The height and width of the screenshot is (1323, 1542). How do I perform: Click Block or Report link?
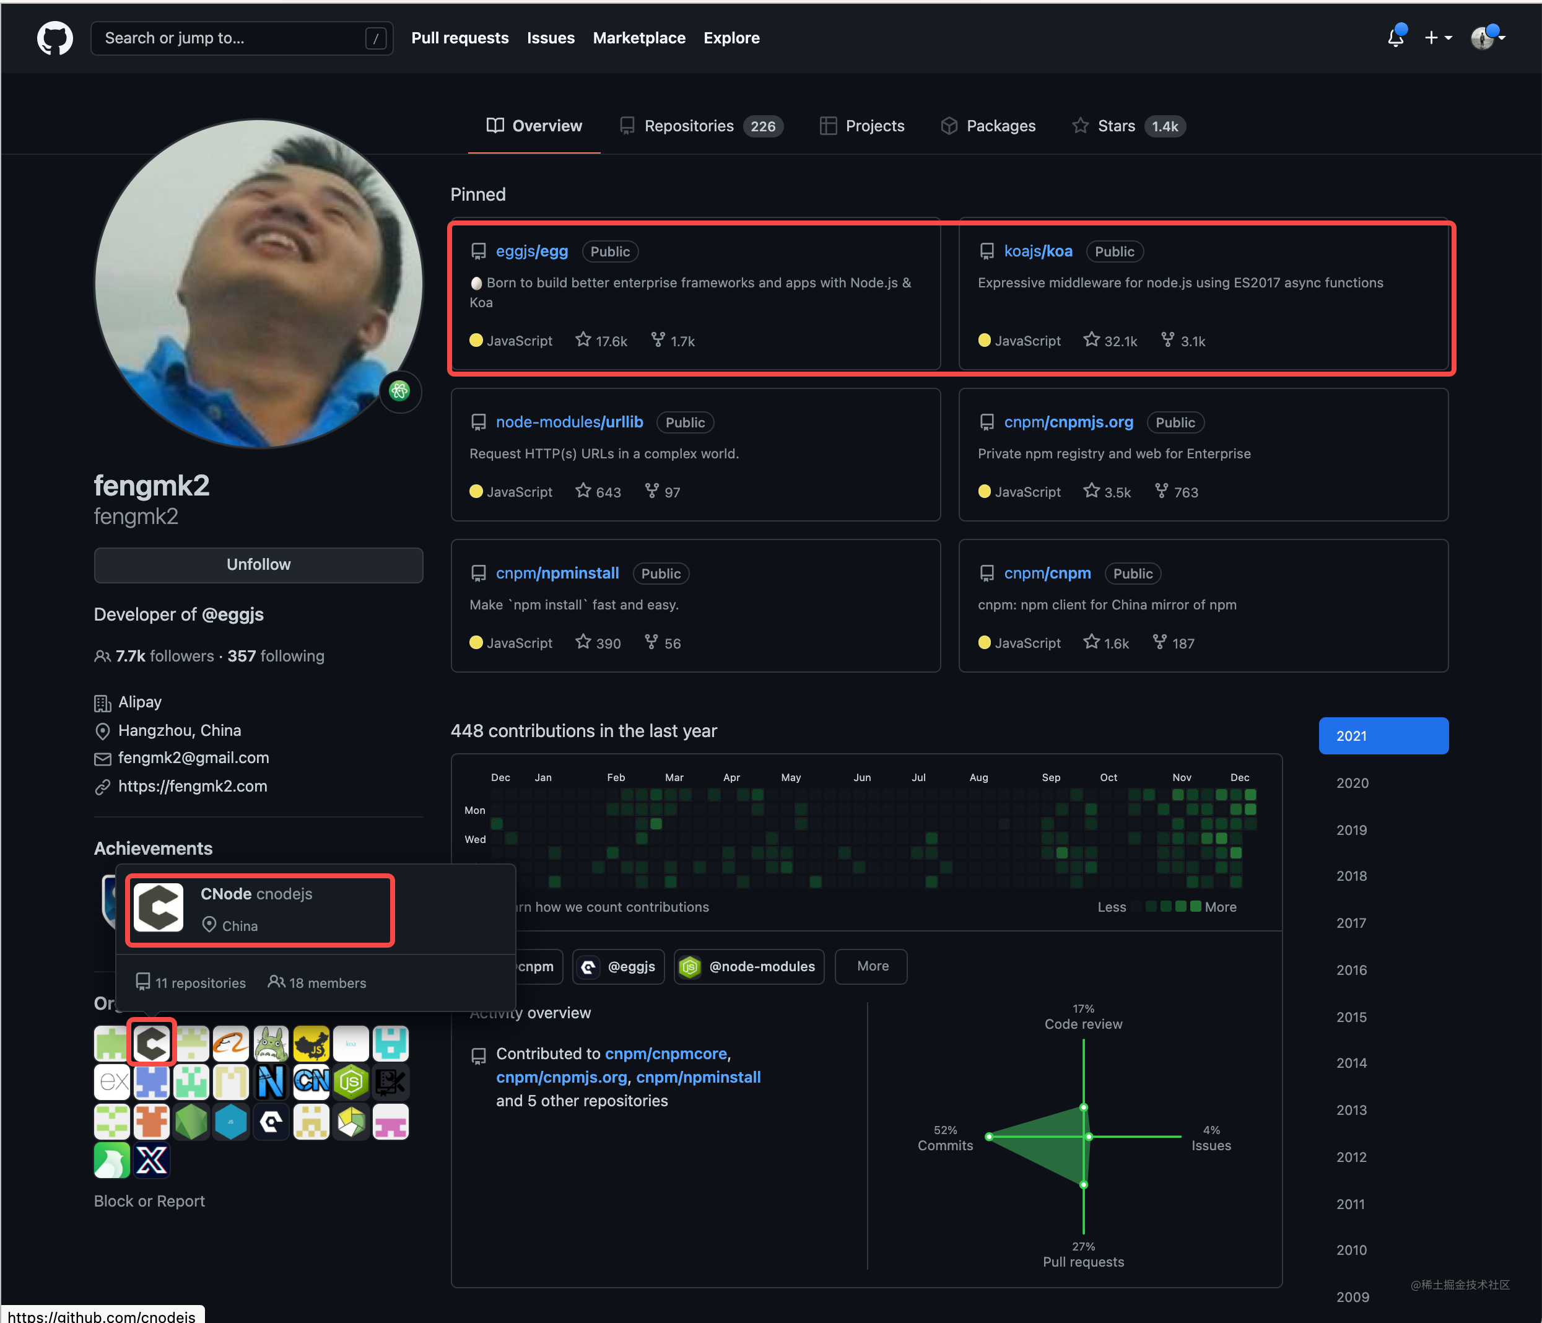click(150, 1201)
